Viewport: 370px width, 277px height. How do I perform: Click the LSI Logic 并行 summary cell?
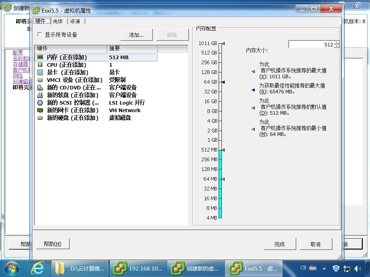(x=127, y=103)
